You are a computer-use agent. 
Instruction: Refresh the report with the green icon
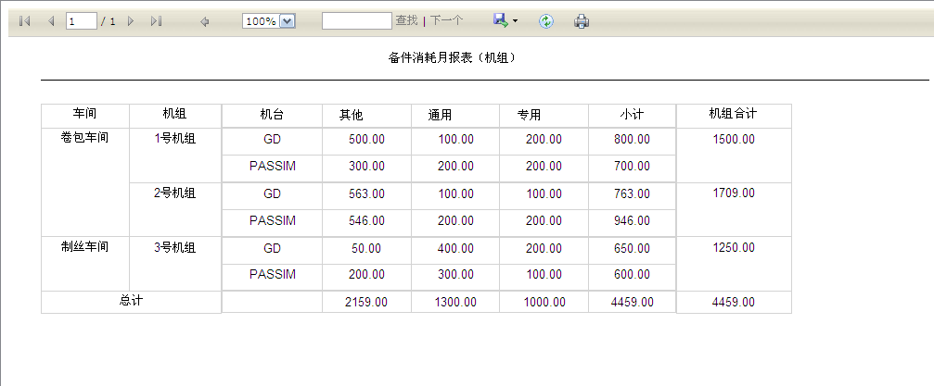[546, 21]
